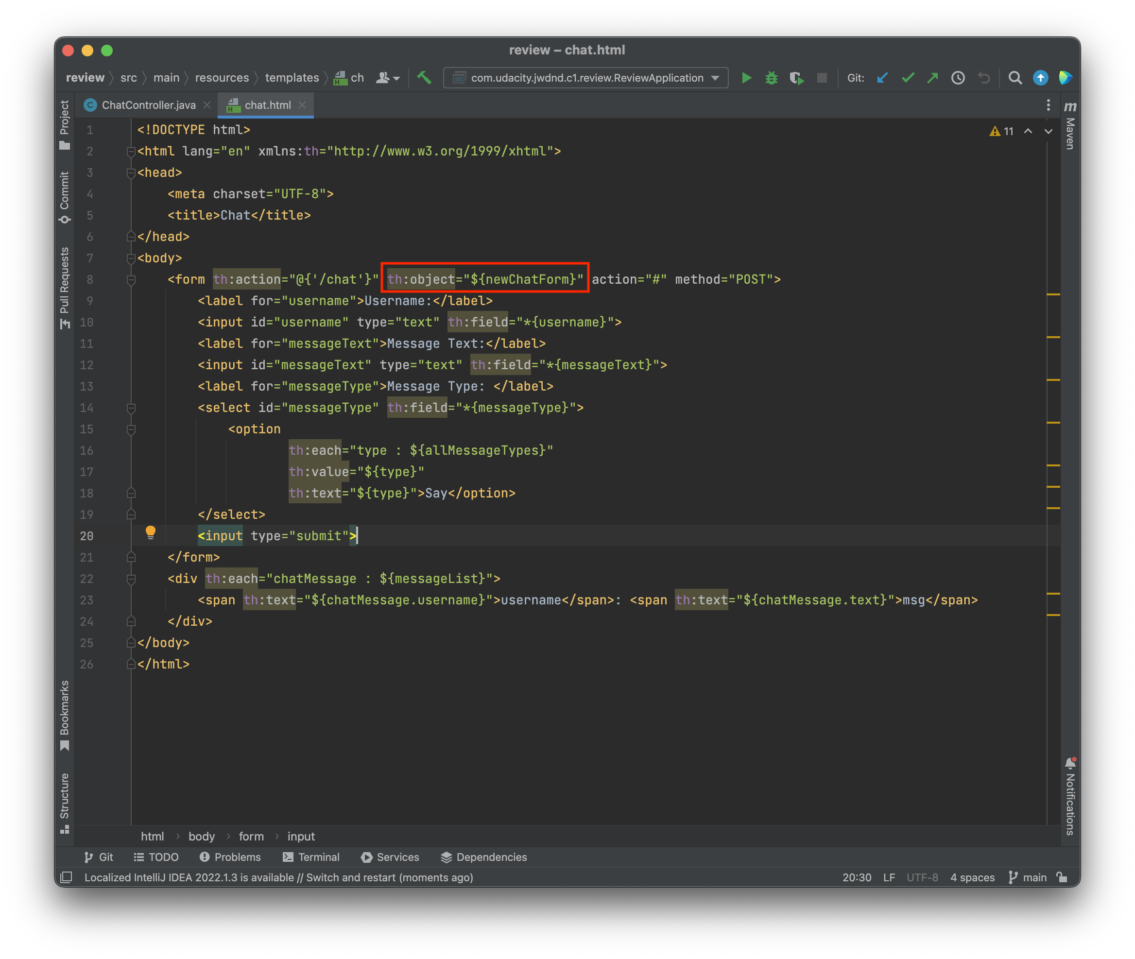The image size is (1135, 959).
Task: Open the Structure tool window
Action: click(x=64, y=804)
